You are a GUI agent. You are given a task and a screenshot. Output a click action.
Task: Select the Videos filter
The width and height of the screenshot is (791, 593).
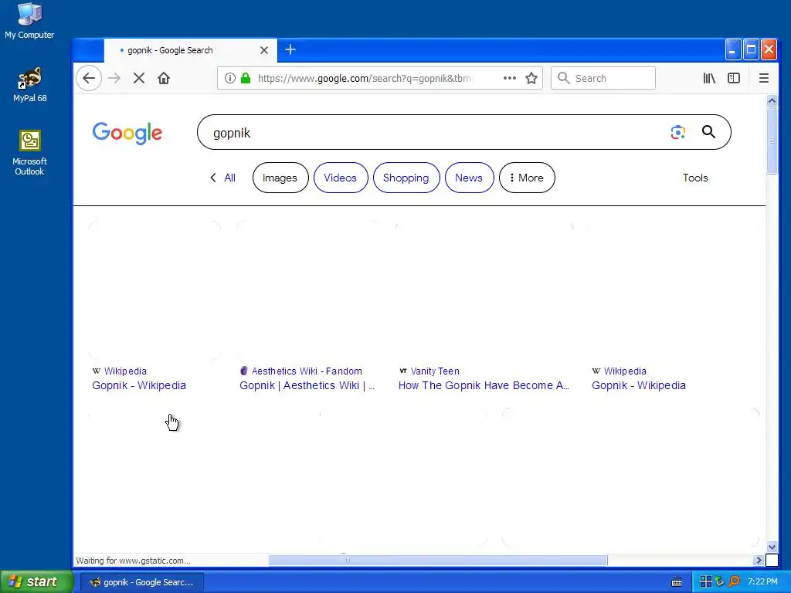(x=341, y=178)
